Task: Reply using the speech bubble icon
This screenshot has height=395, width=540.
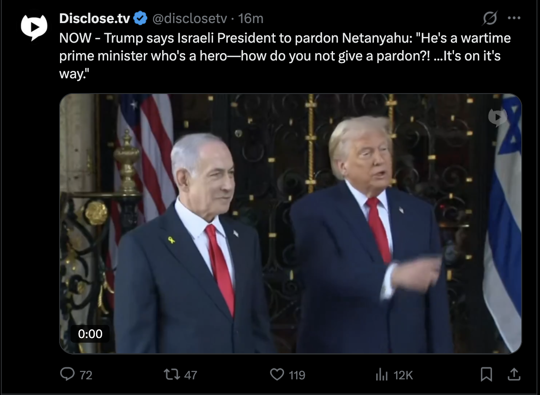Action: tap(67, 374)
